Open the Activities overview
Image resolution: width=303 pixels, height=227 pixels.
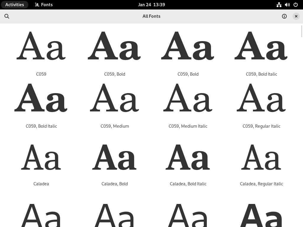point(14,5)
